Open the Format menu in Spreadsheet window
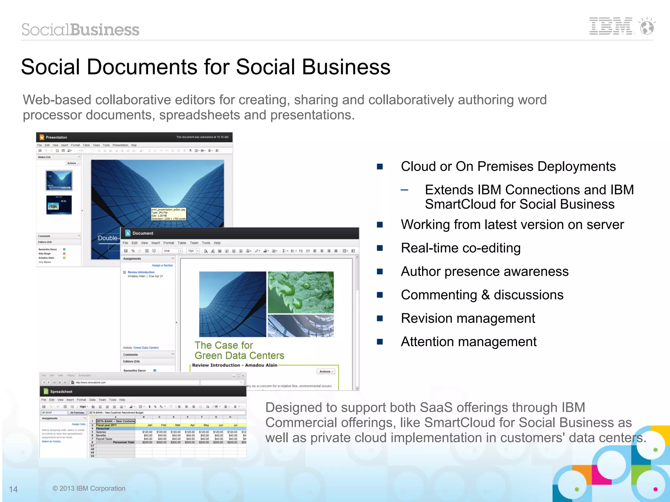Viewport: 670px width, 502px height. (x=81, y=400)
